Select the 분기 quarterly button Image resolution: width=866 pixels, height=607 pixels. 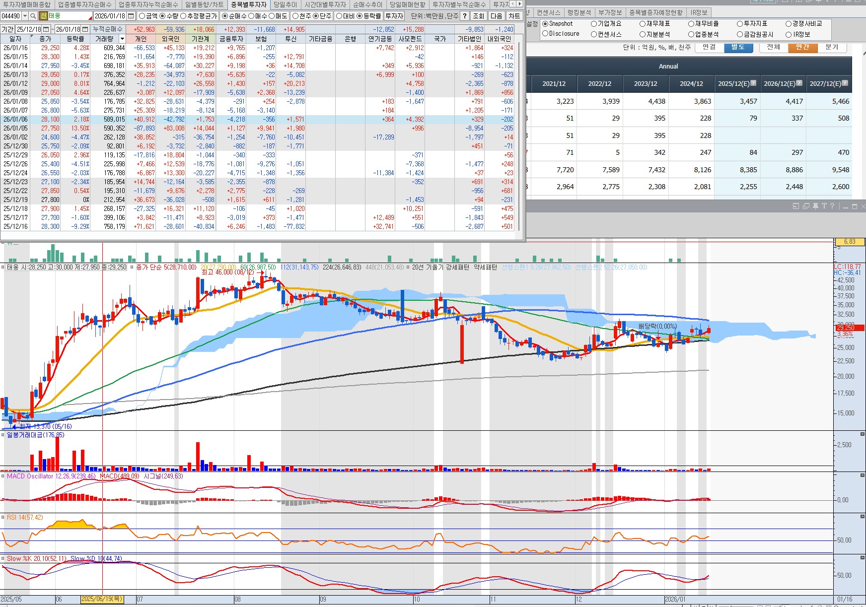click(x=832, y=47)
